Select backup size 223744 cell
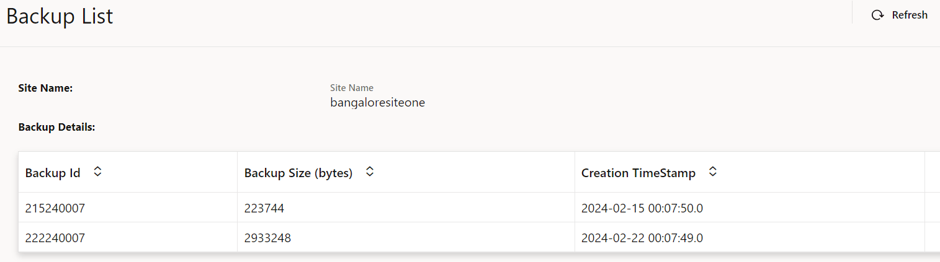 coord(264,209)
